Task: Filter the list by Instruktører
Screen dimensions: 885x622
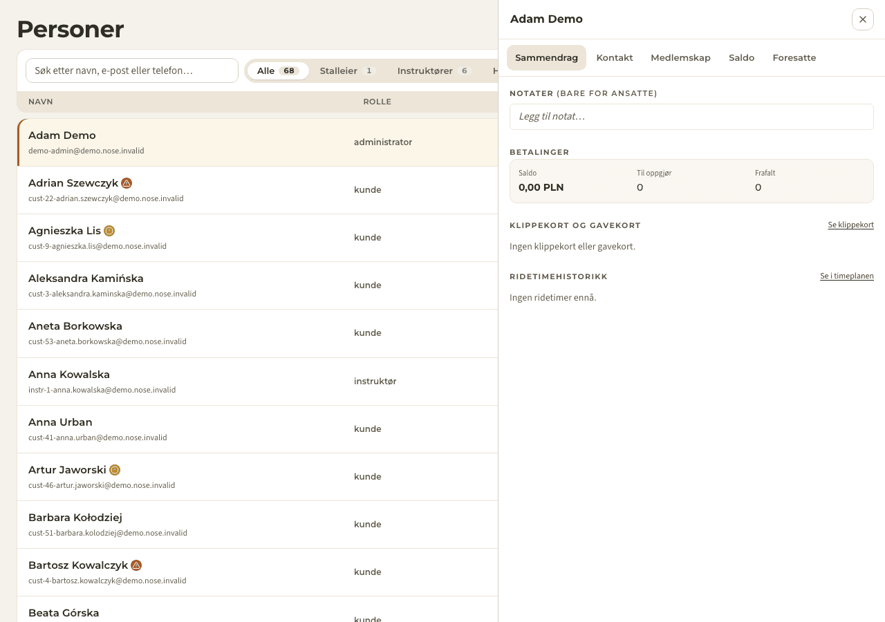Action: [434, 70]
